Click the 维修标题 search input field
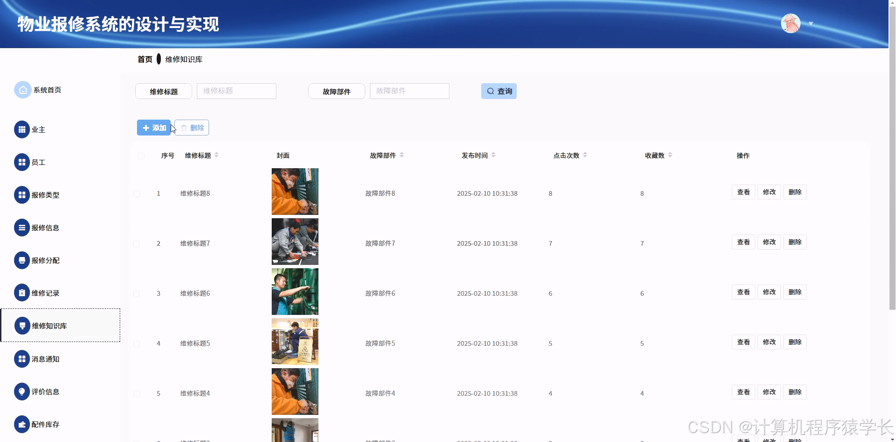The image size is (896, 442). (x=236, y=91)
